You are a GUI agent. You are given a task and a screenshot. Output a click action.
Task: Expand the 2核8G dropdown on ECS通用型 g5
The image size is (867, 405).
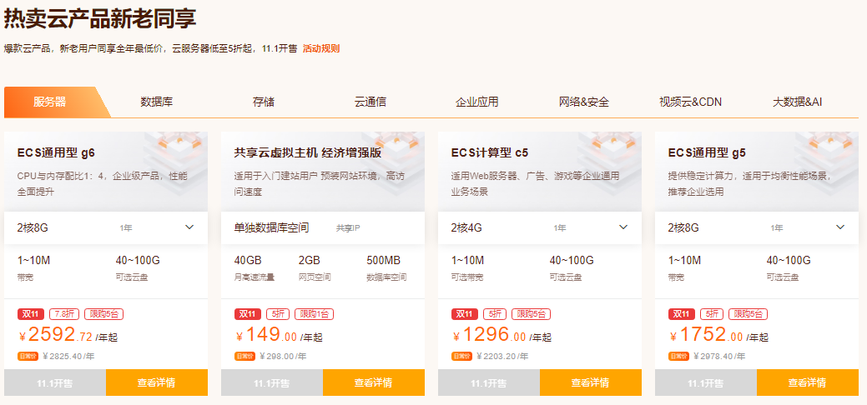[840, 227]
